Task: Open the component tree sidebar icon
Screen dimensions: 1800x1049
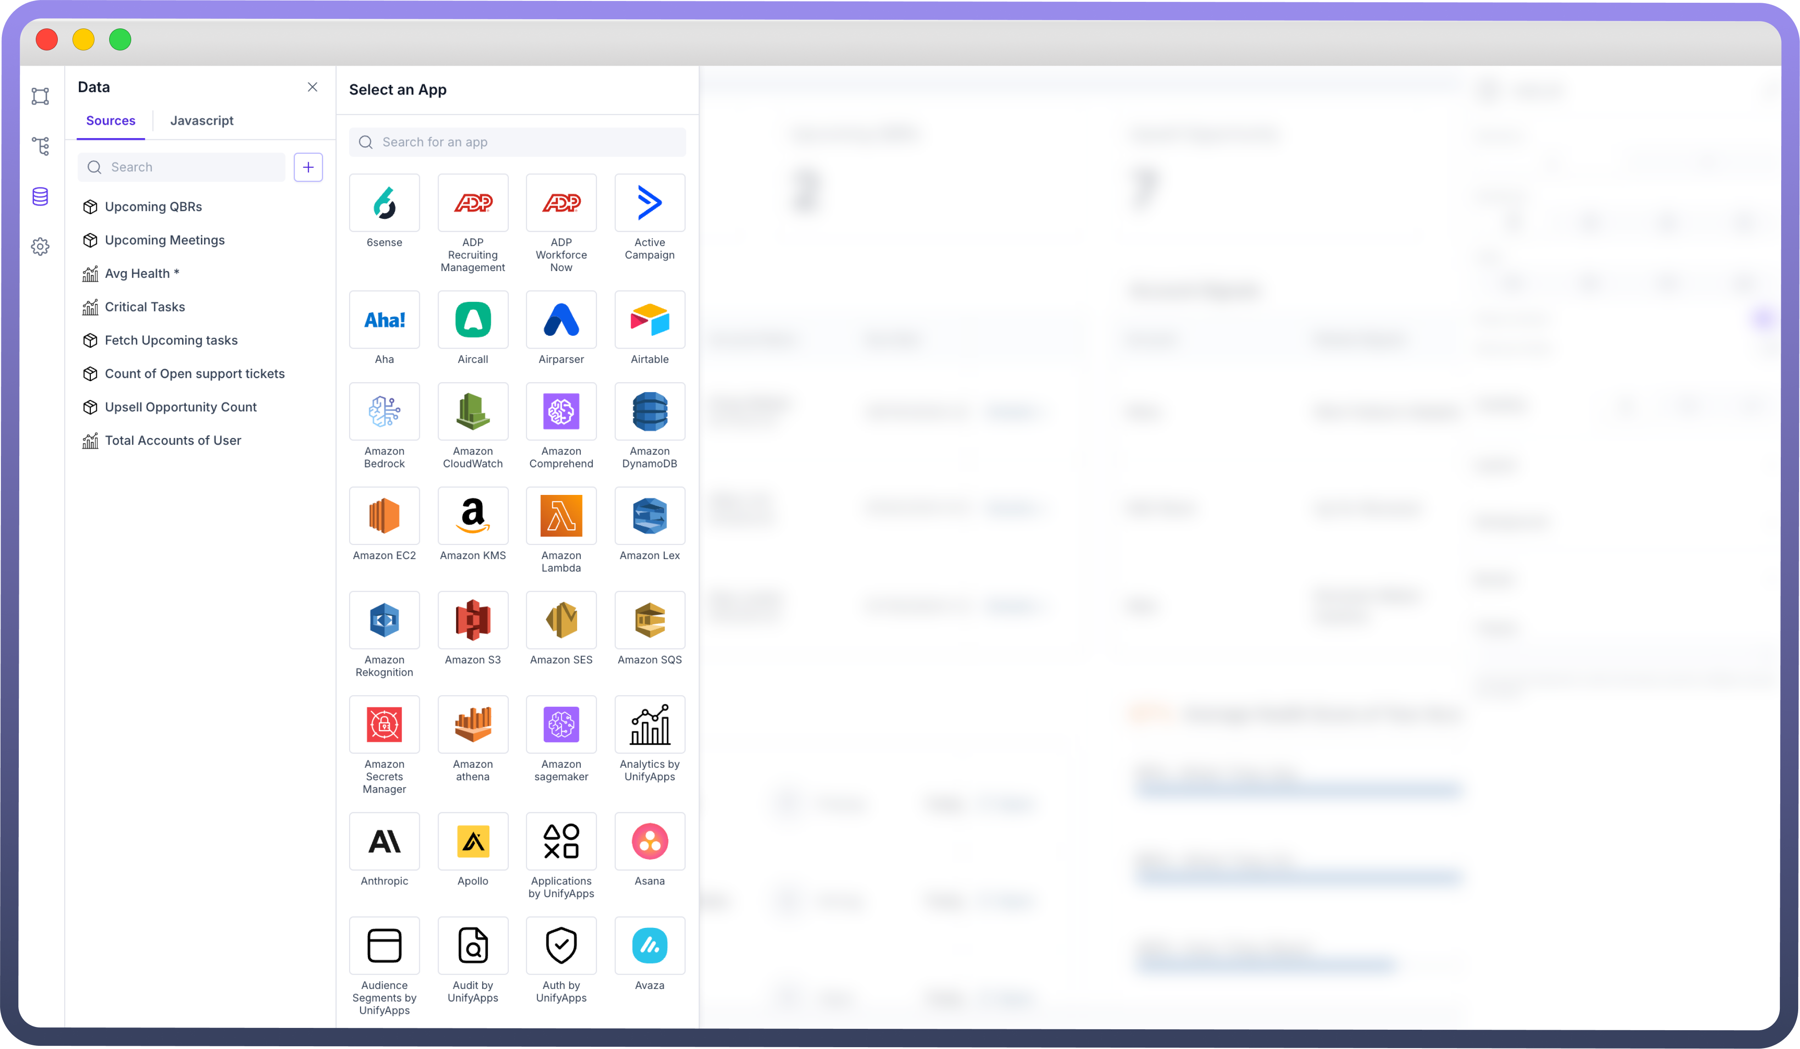Action: (40, 146)
